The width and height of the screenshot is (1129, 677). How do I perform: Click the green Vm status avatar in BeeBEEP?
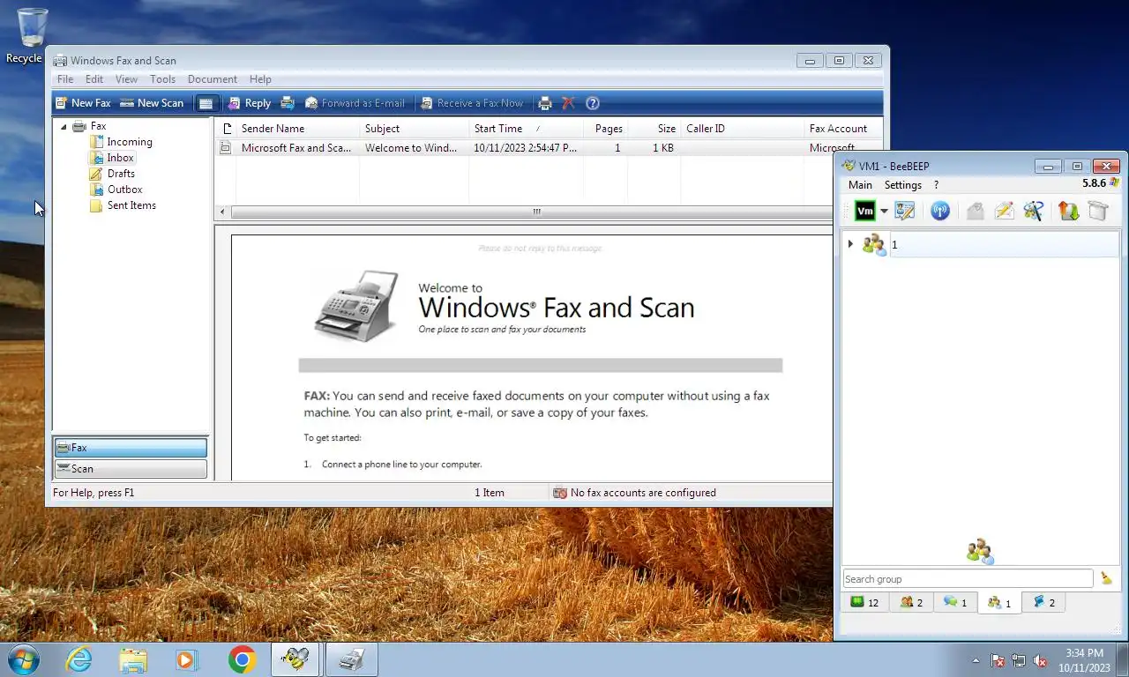click(864, 211)
